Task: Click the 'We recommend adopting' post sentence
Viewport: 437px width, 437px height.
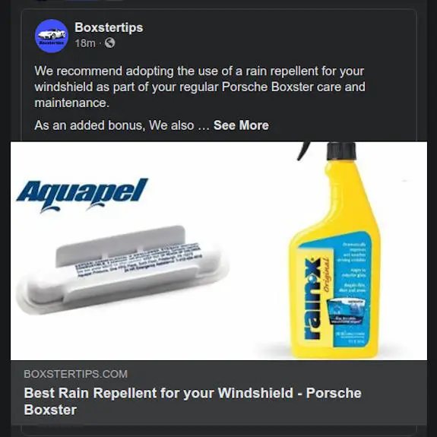Action: pyautogui.click(x=200, y=87)
